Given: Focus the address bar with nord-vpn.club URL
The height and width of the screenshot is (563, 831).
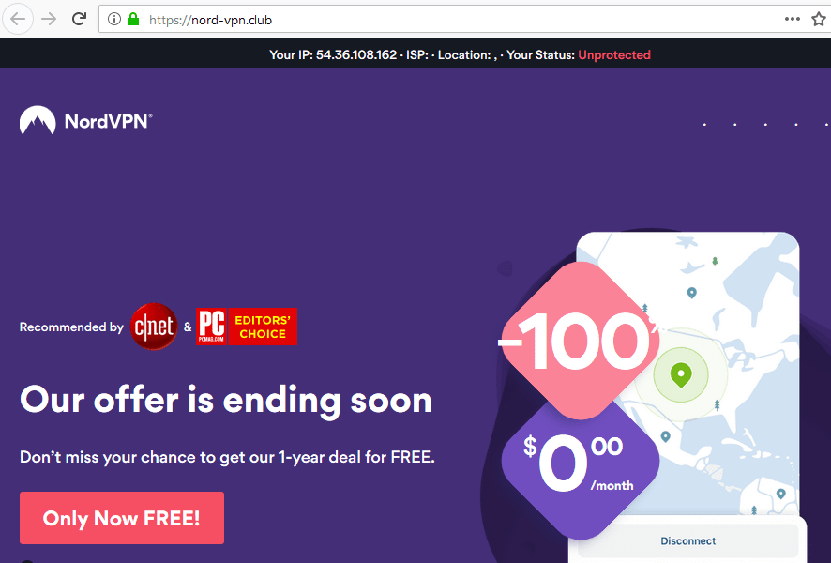Looking at the screenshot, I should pyautogui.click(x=438, y=20).
